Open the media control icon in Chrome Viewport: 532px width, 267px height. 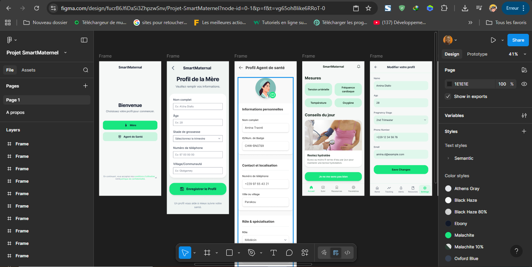tap(479, 8)
